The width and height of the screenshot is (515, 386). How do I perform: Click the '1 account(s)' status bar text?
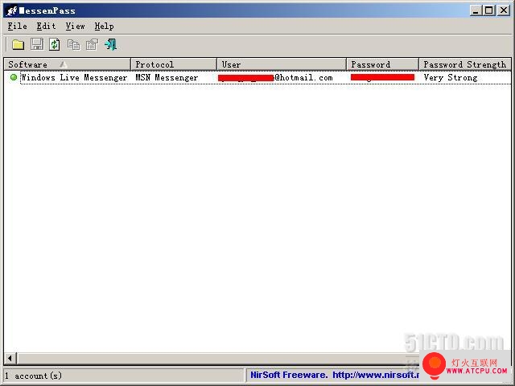(34, 376)
